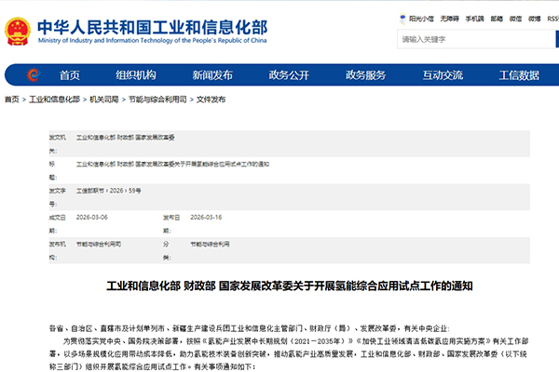Click the 节能与综合利用司 breadcrumb link
Image resolution: width=559 pixels, height=372 pixels.
coord(157,100)
